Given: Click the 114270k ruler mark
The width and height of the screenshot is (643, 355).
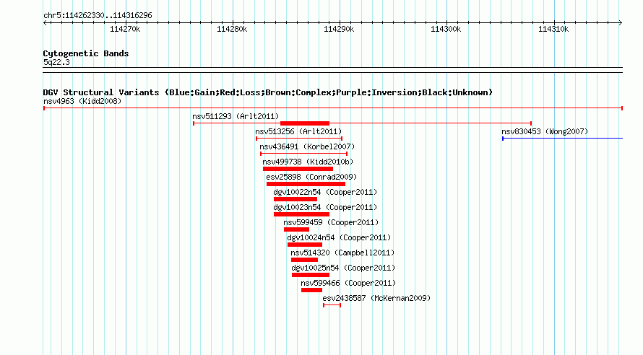Looking at the screenshot, I should tap(125, 29).
